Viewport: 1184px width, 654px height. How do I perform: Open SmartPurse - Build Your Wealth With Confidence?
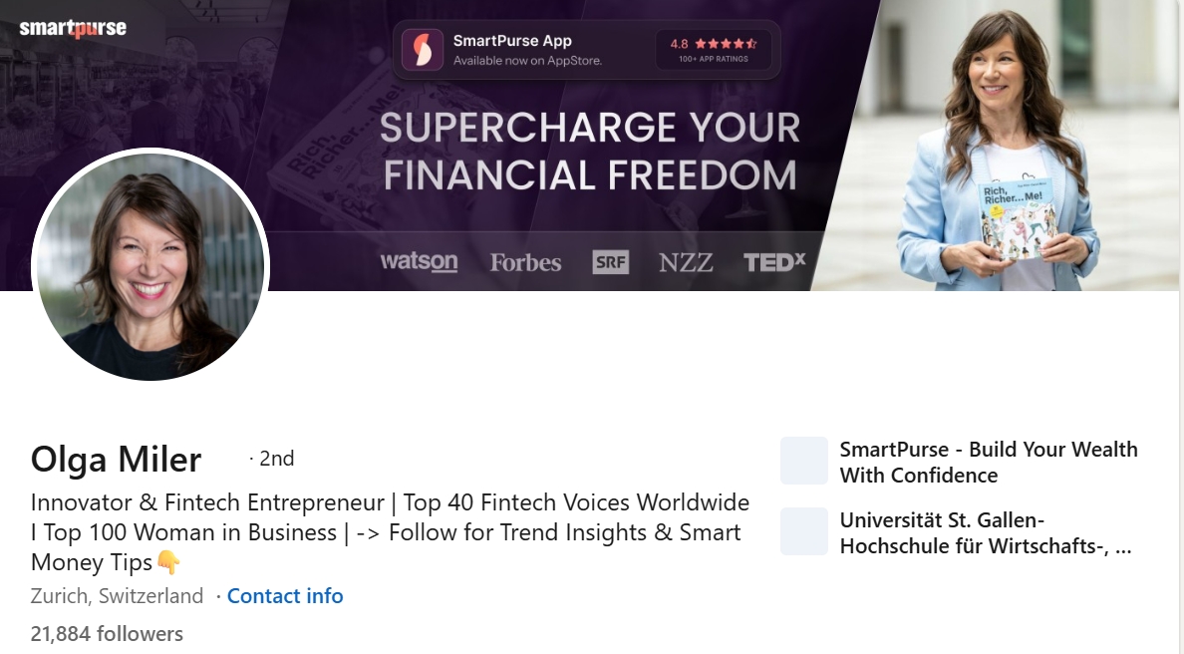(989, 463)
